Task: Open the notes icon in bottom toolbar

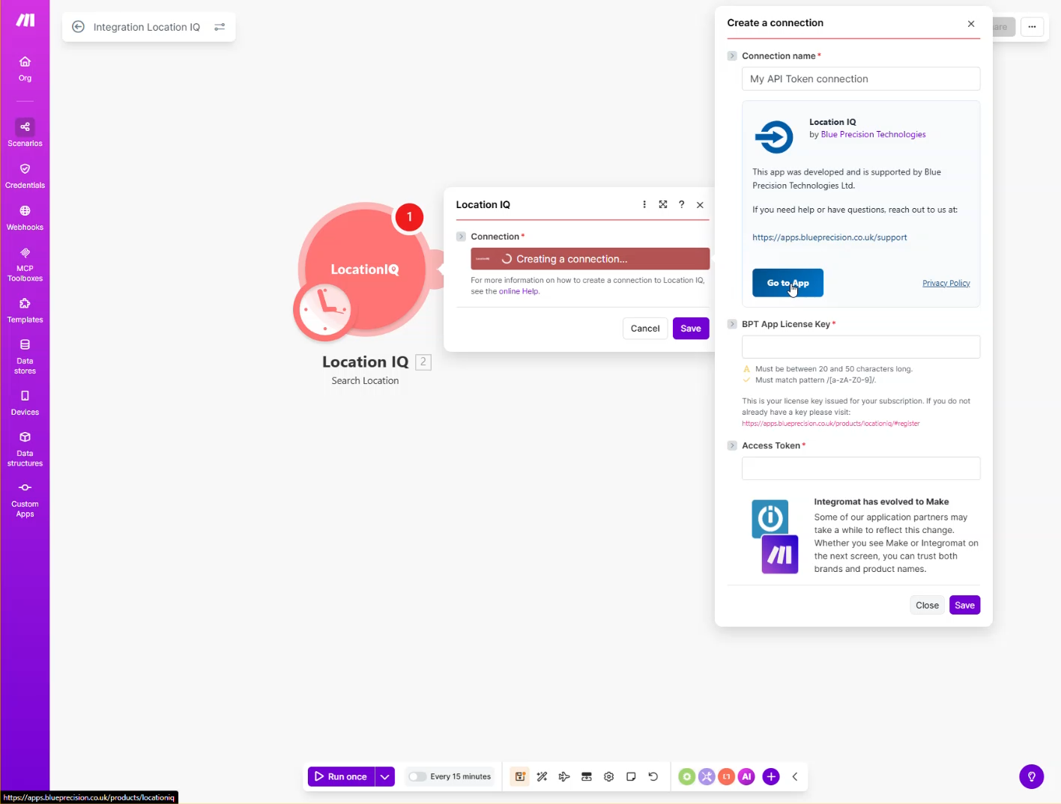Action: [x=631, y=776]
